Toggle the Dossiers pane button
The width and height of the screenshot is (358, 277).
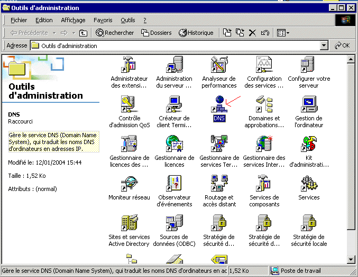[157, 33]
